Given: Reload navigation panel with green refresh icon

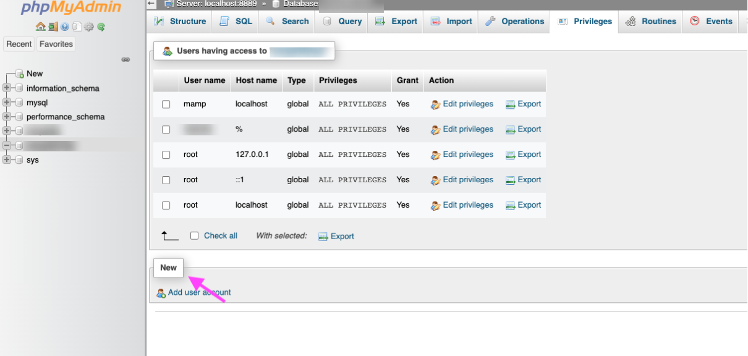Looking at the screenshot, I should [x=101, y=27].
